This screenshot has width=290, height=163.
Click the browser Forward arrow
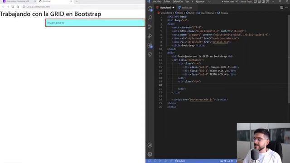[8, 7]
